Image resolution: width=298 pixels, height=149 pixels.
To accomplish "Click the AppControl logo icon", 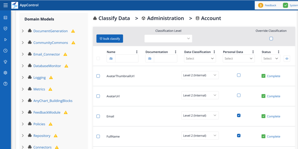I will (x=15, y=5).
